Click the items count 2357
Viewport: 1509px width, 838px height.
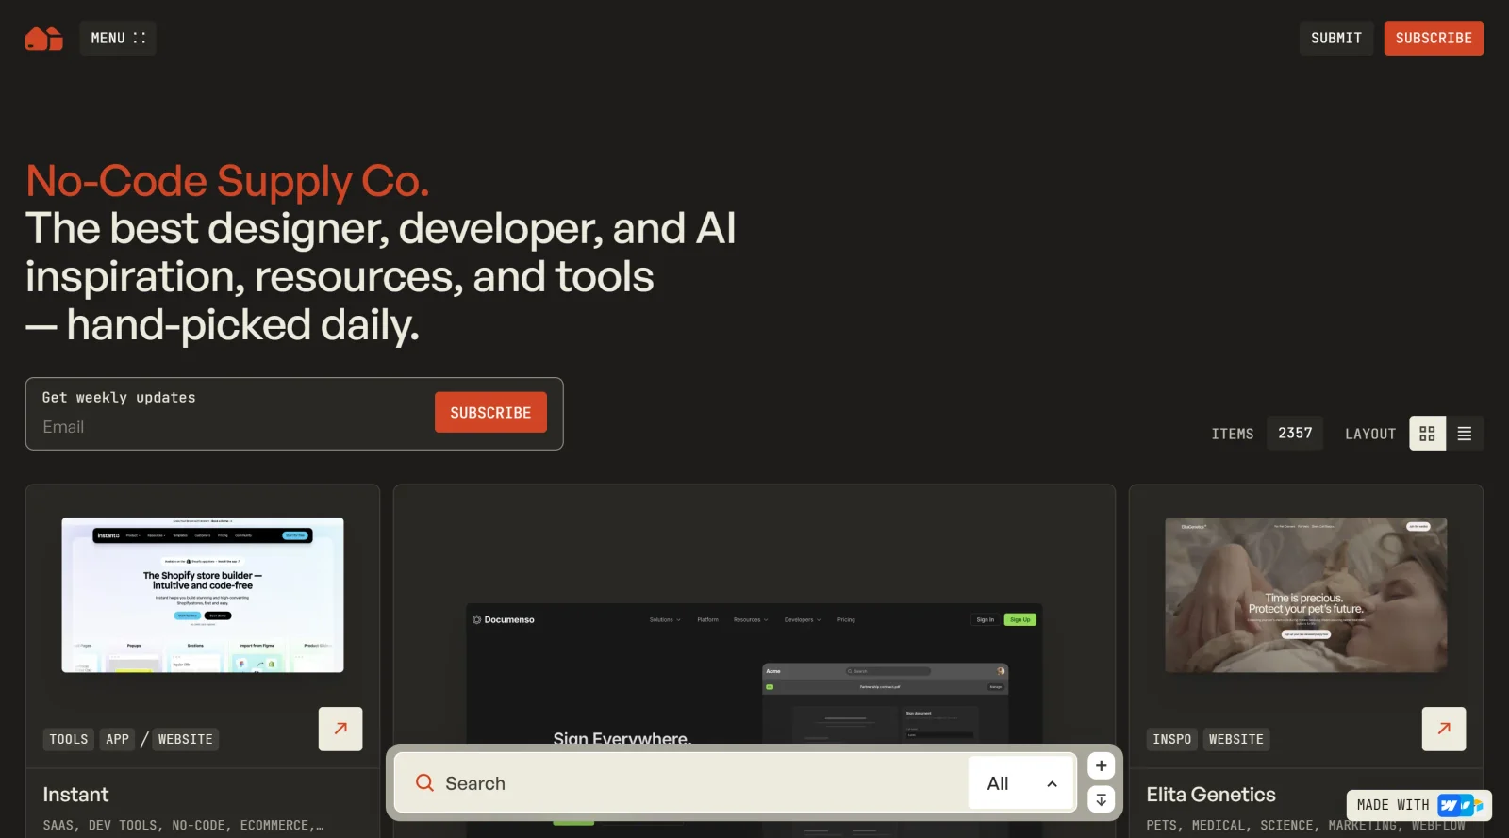coord(1295,433)
